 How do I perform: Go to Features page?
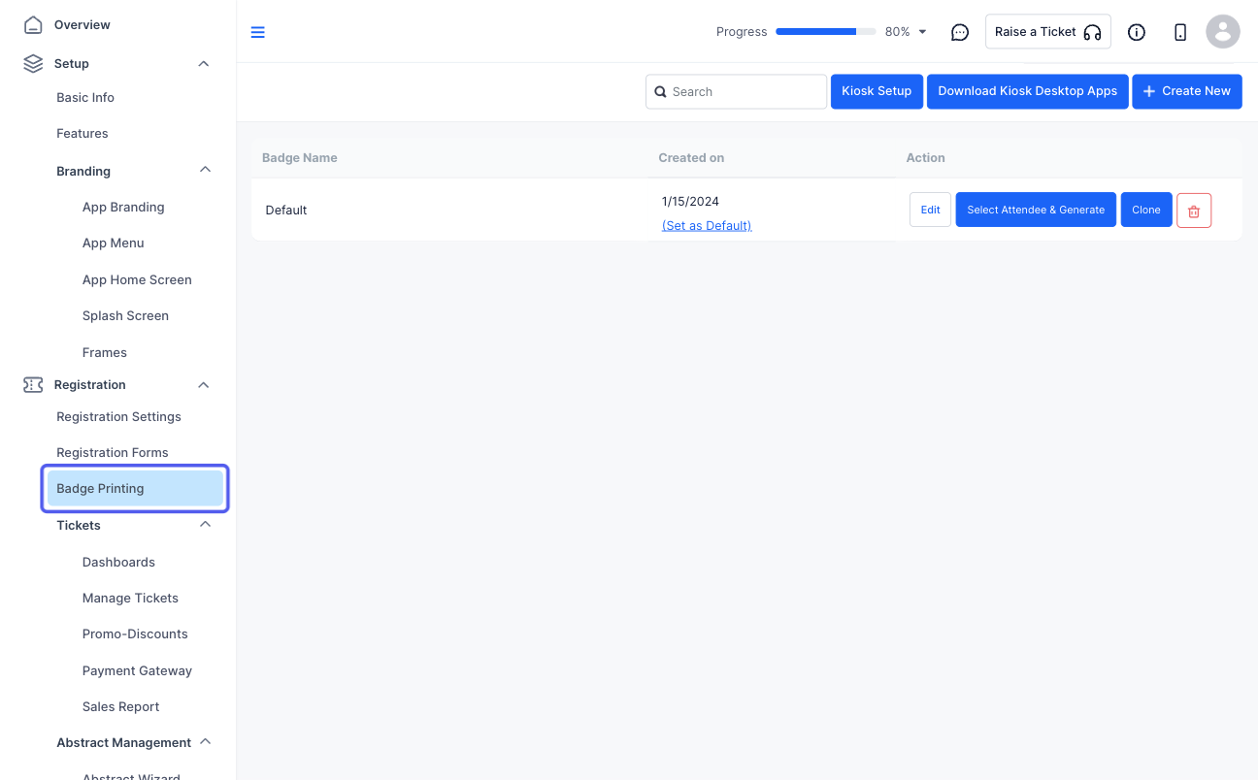coord(83,134)
